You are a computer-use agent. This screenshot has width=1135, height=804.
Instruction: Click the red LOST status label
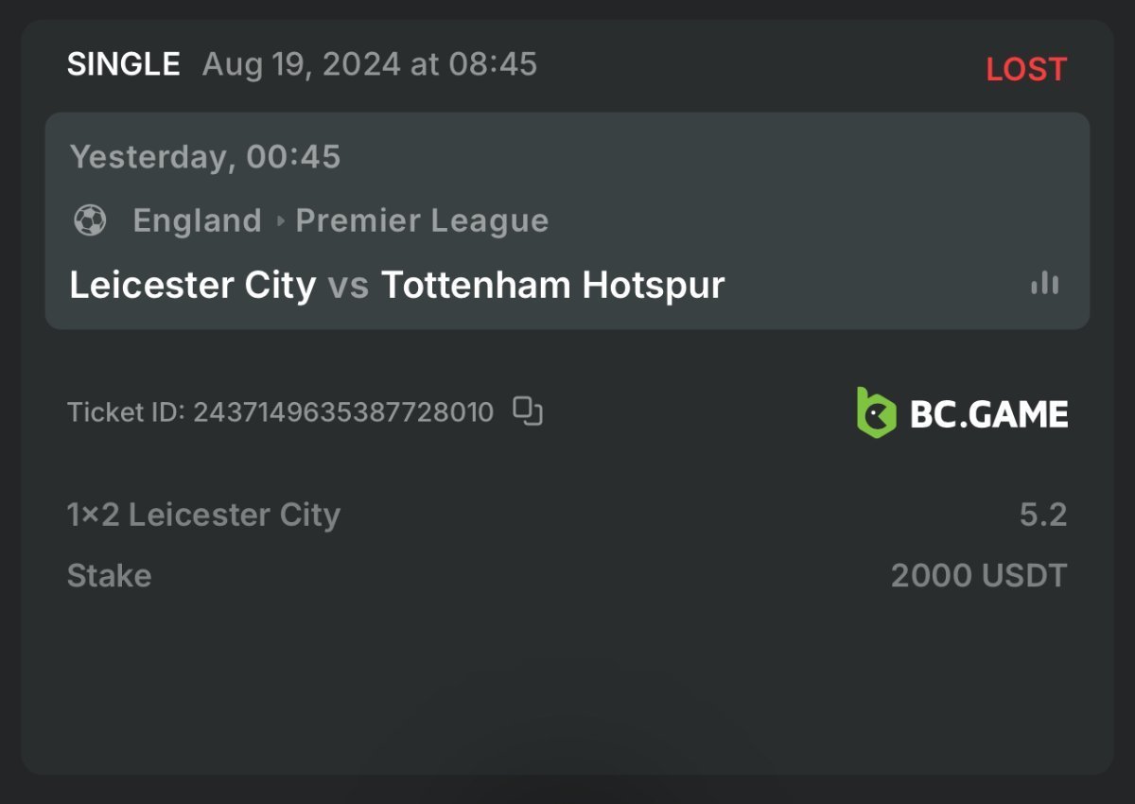[1026, 69]
